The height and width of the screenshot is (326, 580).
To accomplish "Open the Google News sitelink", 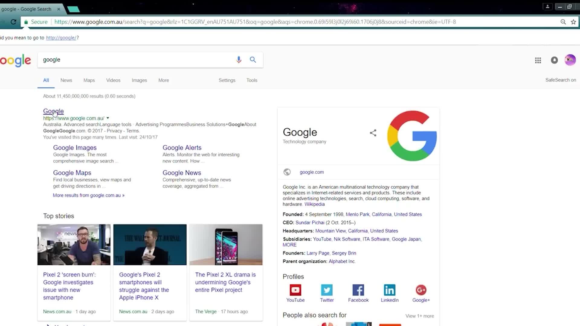I will 182,173.
